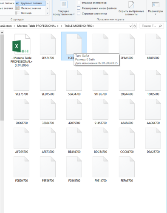Enable the Расширения имен файлов checkbox
Image resolution: width=167 pixels, height=213 pixels.
point(79,8)
